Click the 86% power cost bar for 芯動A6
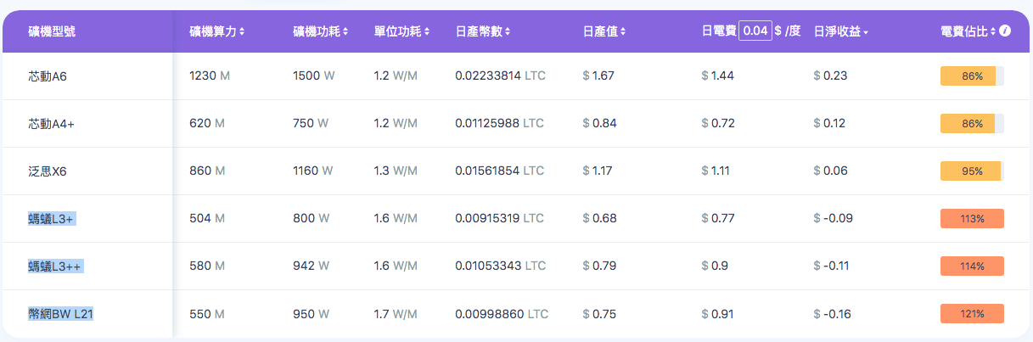The height and width of the screenshot is (342, 1033). click(x=972, y=76)
